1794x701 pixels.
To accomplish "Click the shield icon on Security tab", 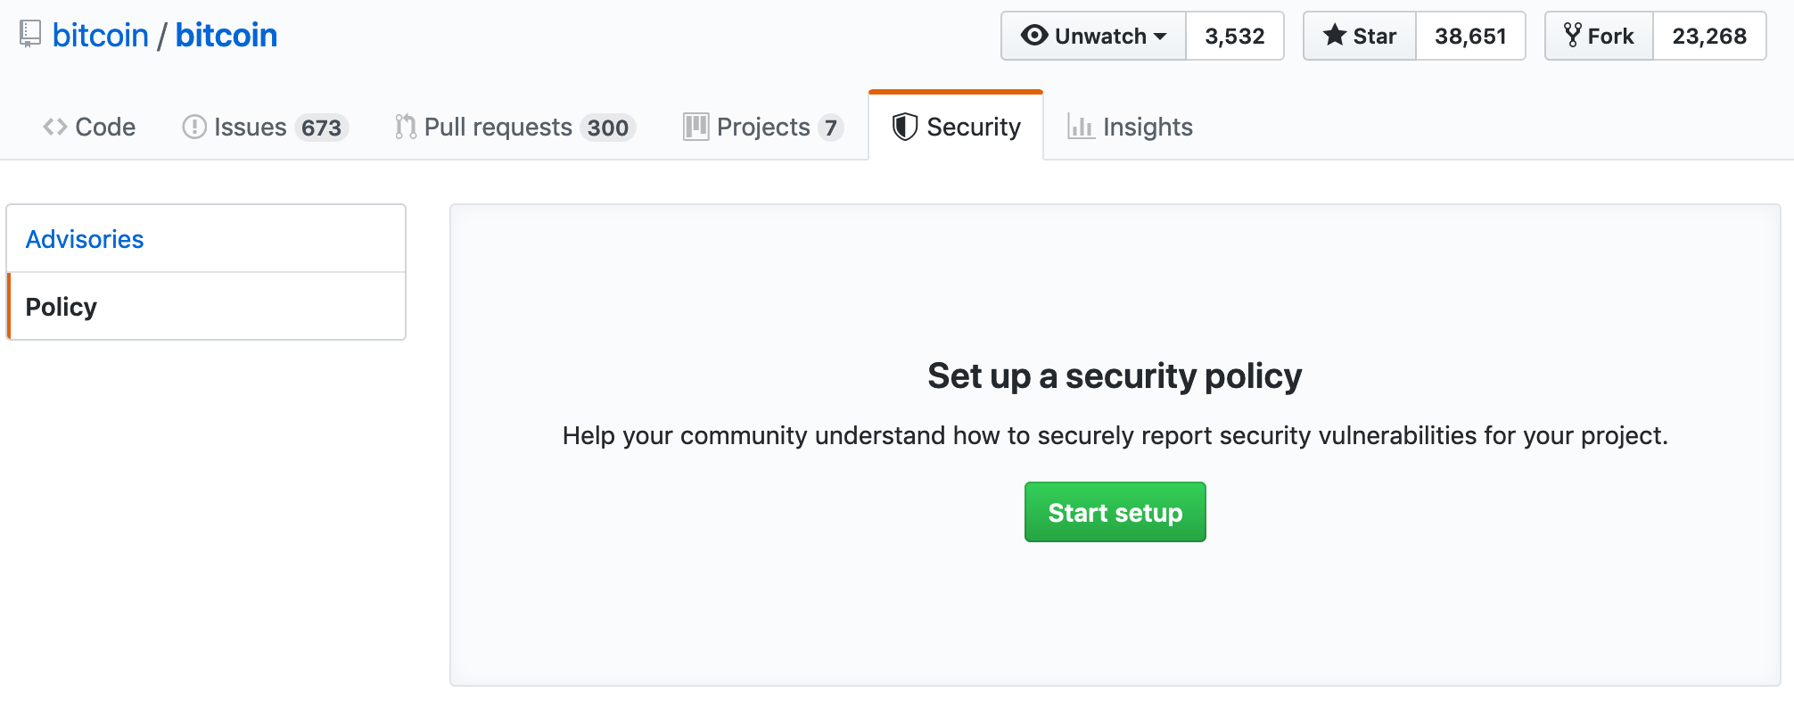I will click(x=903, y=127).
